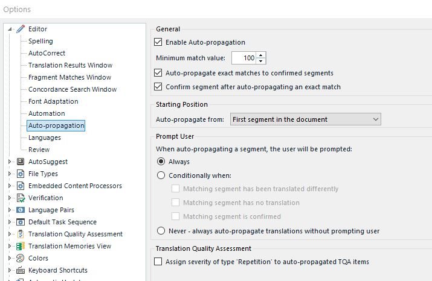Click the Keyboard Shortcuts icon
This screenshot has height=281, width=432.
(21, 270)
